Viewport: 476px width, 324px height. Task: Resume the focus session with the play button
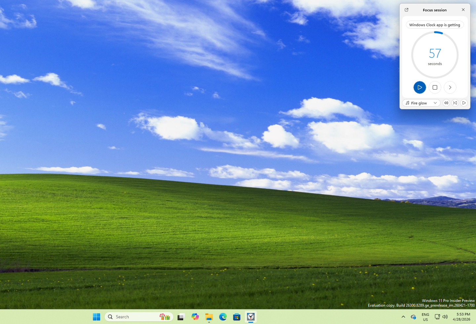(419, 87)
